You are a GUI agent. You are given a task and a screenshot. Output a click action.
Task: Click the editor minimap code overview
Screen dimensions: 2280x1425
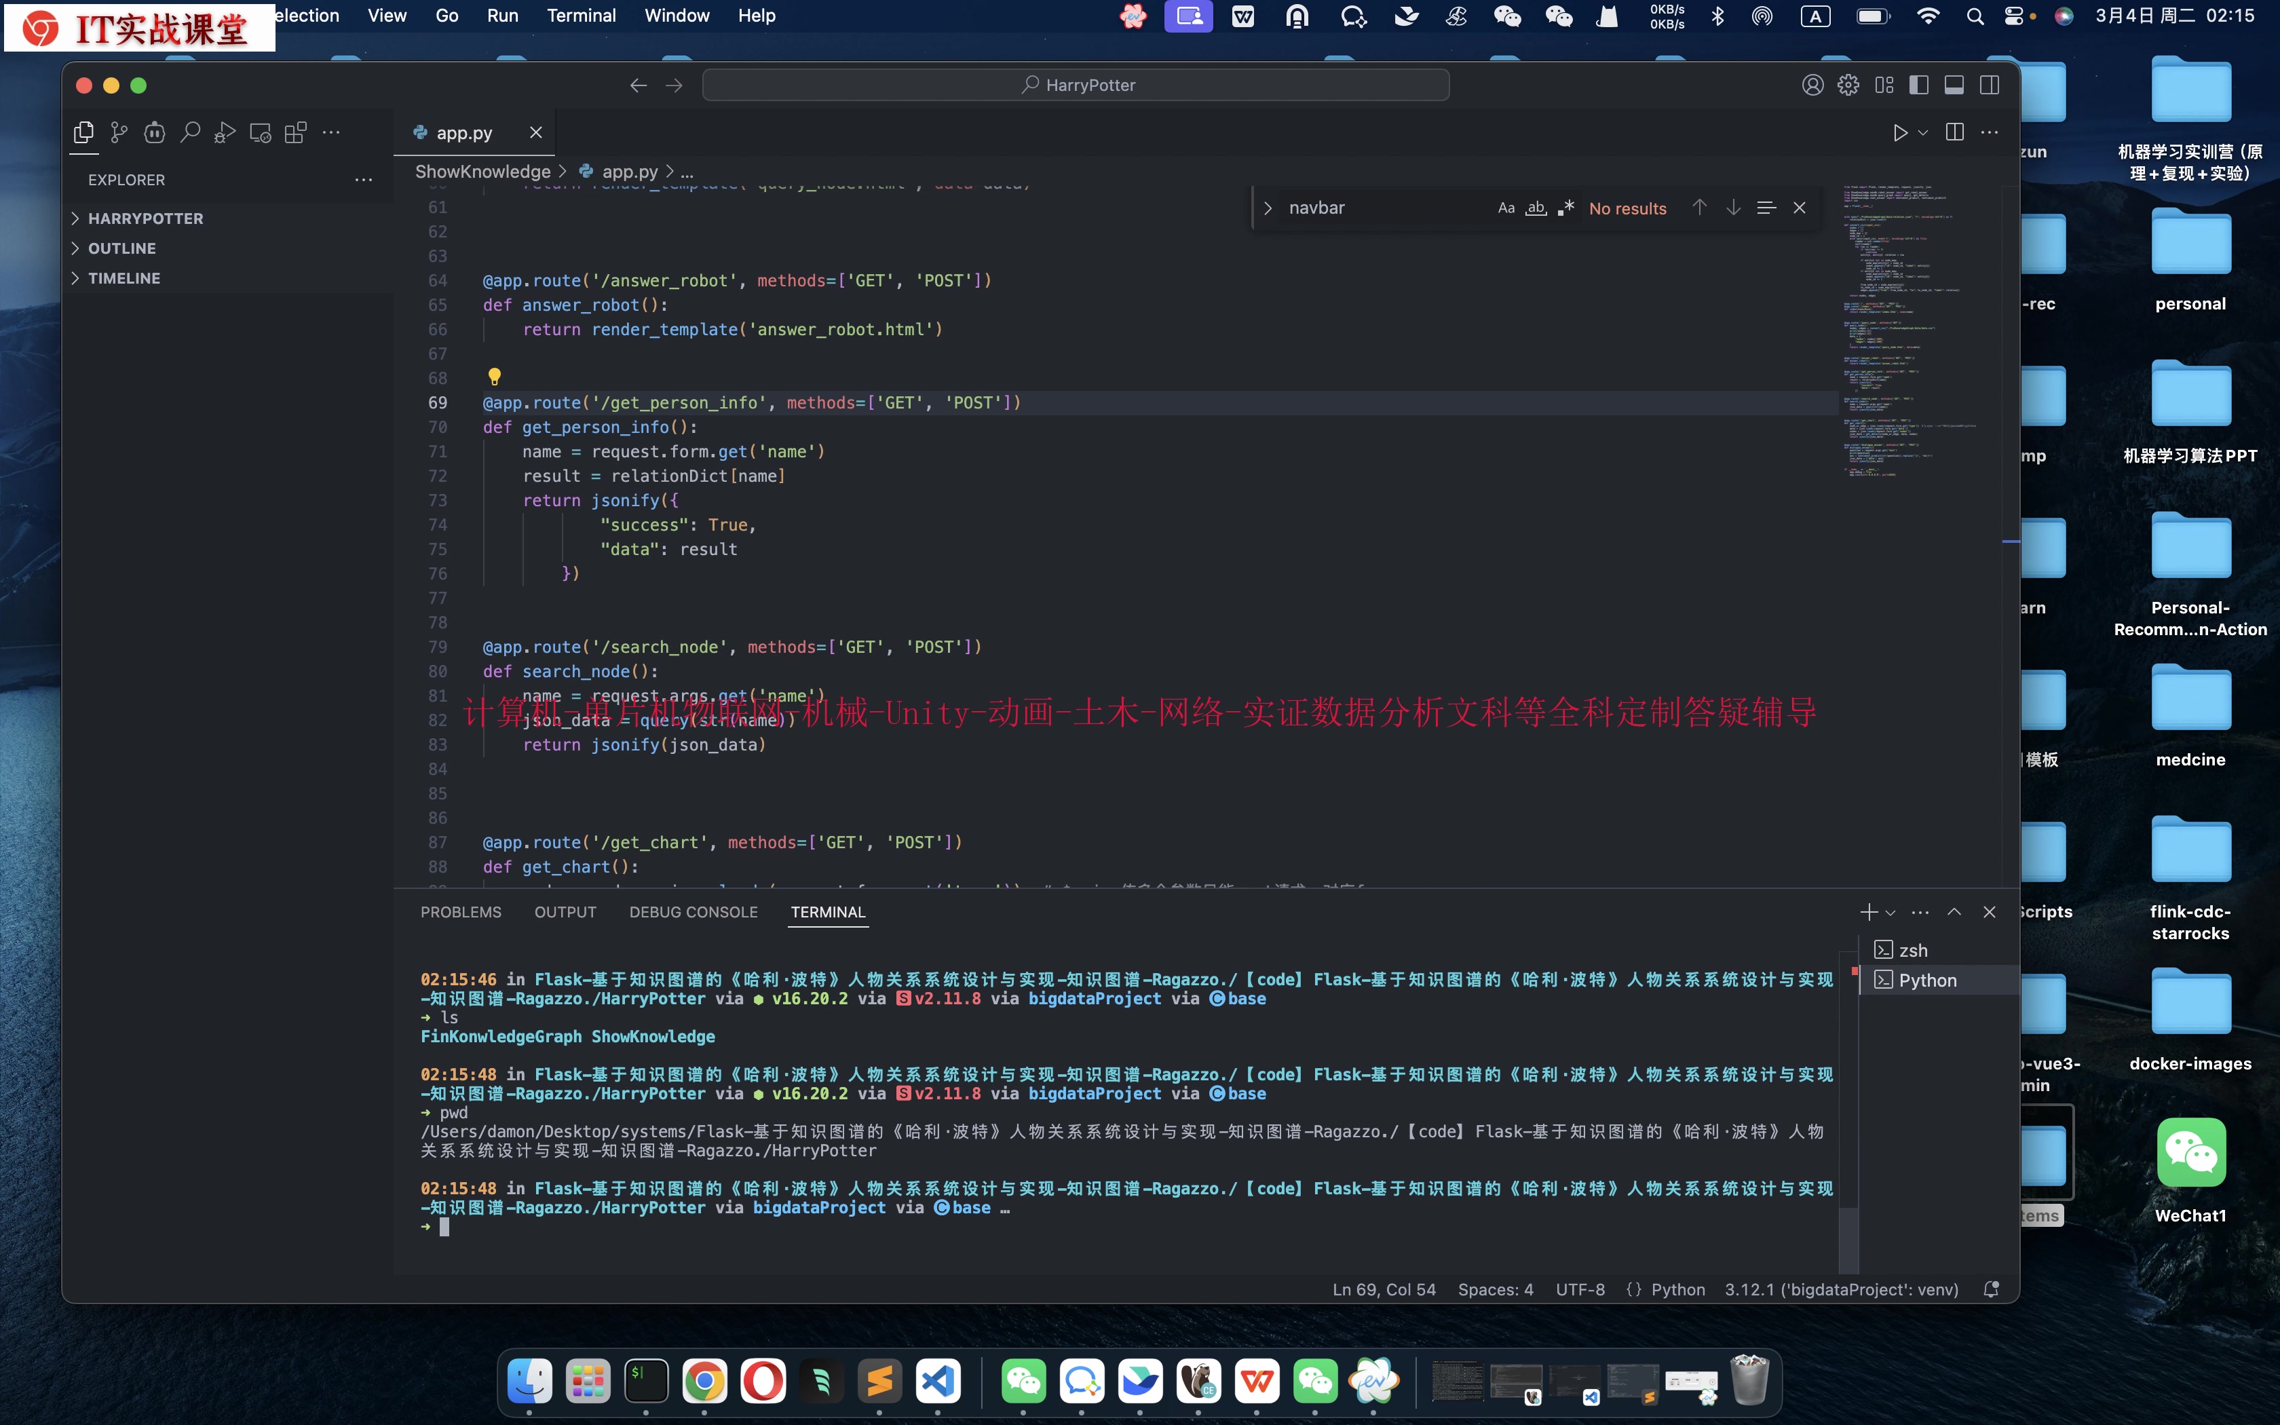pos(1903,330)
